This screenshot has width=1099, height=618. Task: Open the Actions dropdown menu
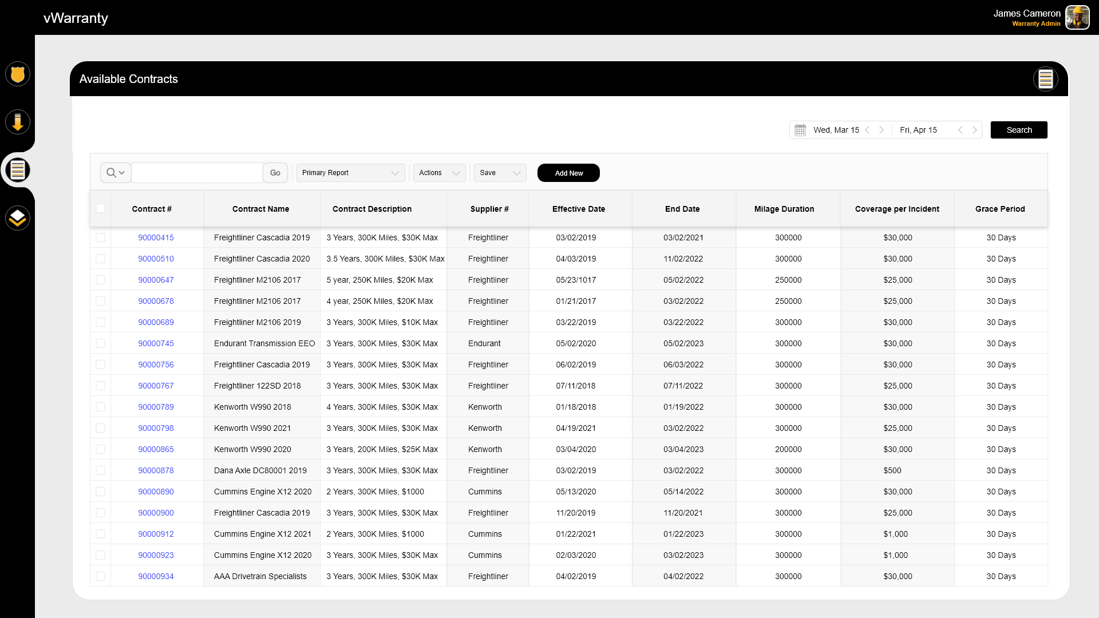click(x=439, y=173)
